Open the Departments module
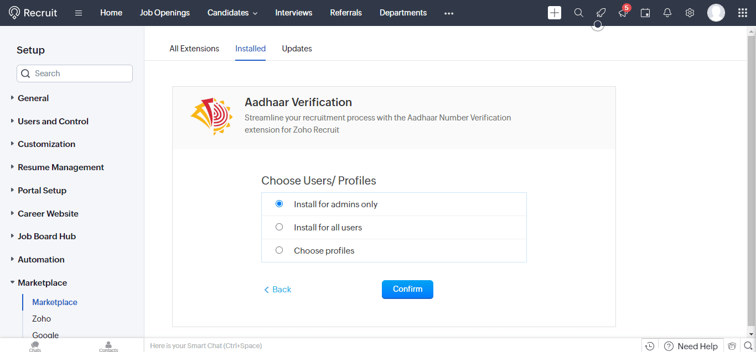Screen dimensions: 756x352 403,13
